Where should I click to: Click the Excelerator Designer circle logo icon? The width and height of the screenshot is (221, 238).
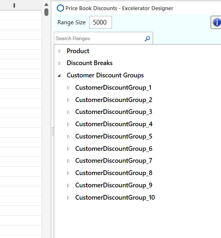click(61, 8)
